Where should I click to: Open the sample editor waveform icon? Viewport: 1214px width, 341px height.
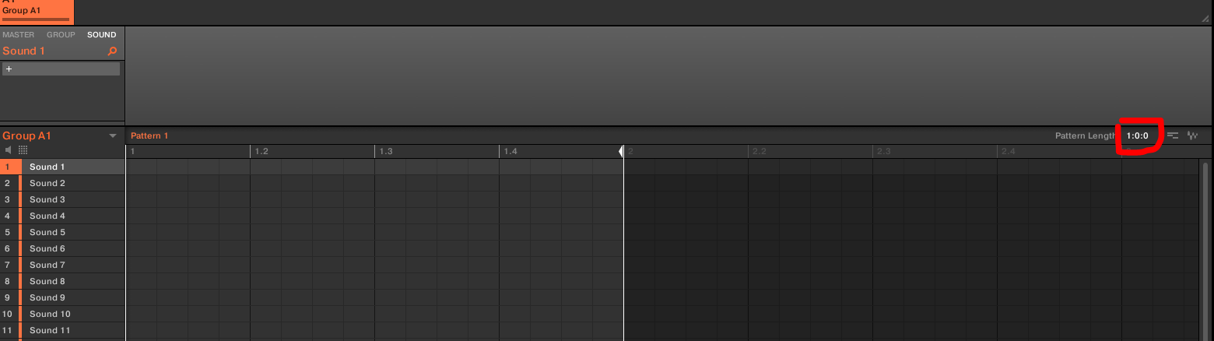coord(1192,135)
